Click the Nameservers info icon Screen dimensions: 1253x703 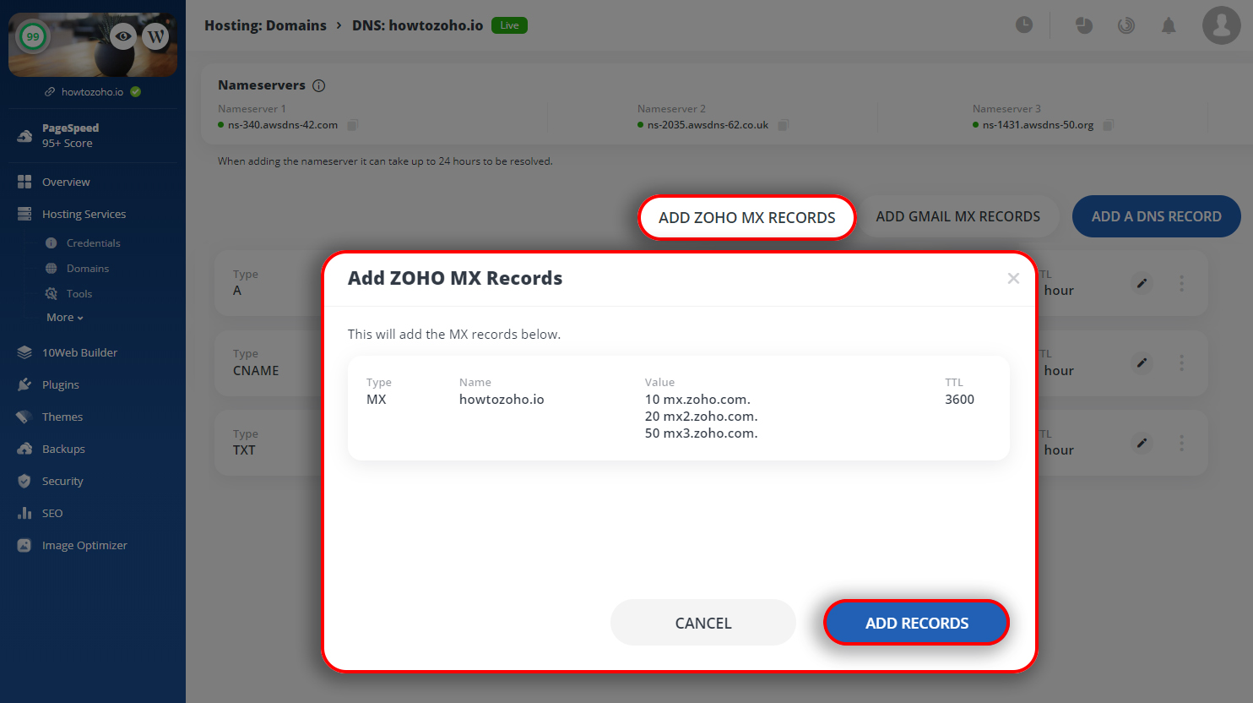click(x=318, y=85)
